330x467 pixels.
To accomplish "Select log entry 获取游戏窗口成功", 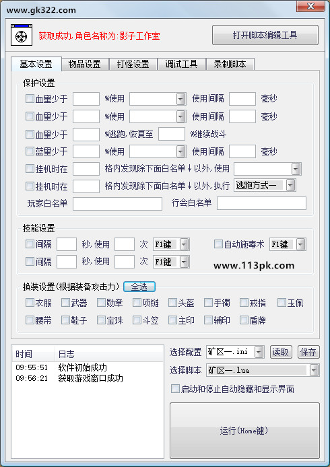I will coord(91,378).
